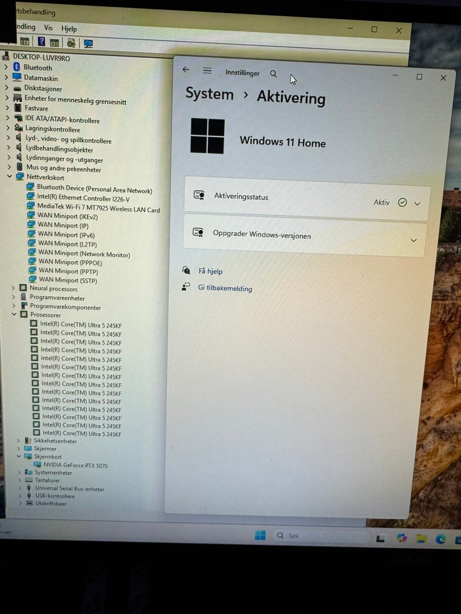Viewport: 461px width, 614px height.
Task: Select the Universal Serial Bus-enheter category
Action: pyautogui.click(x=70, y=488)
